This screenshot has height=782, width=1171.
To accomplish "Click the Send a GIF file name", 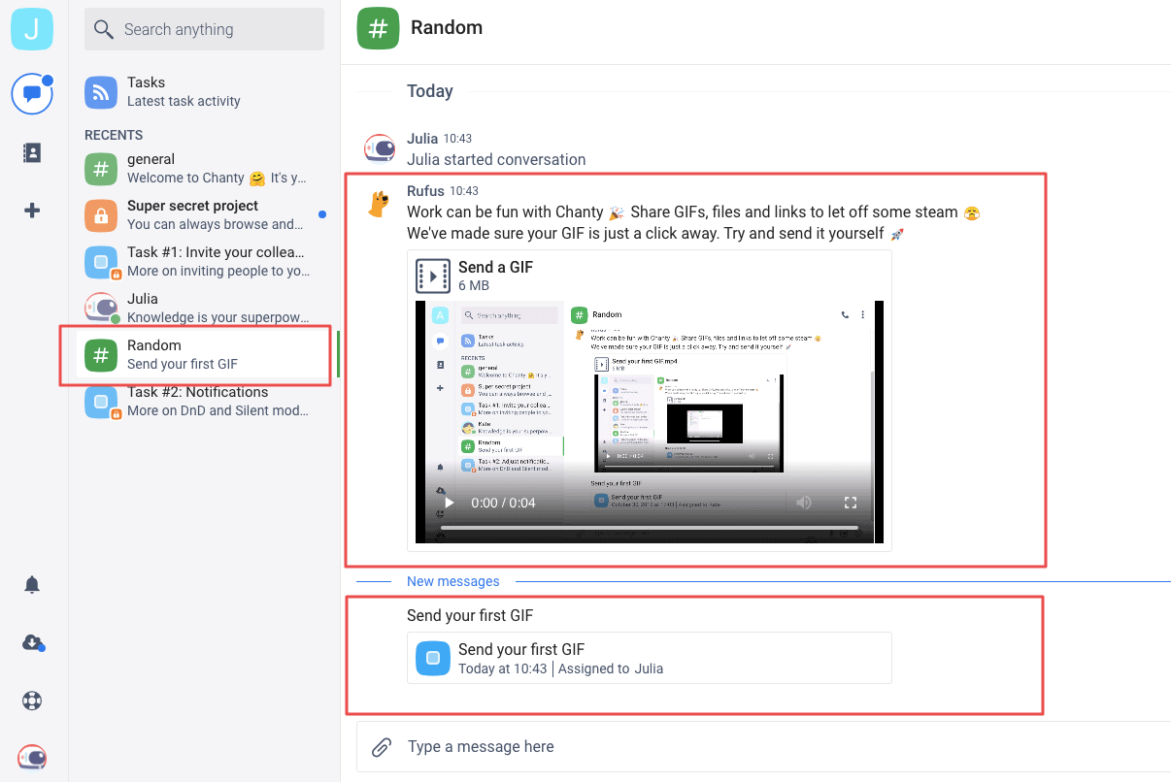I will coord(495,267).
